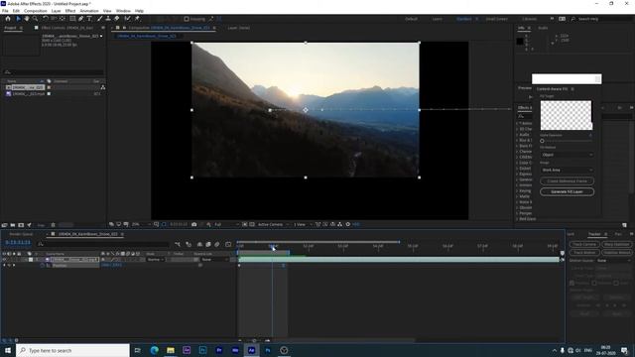Select the Selection (arrow) tool
Viewport: 635px width, 357px height.
[18, 19]
